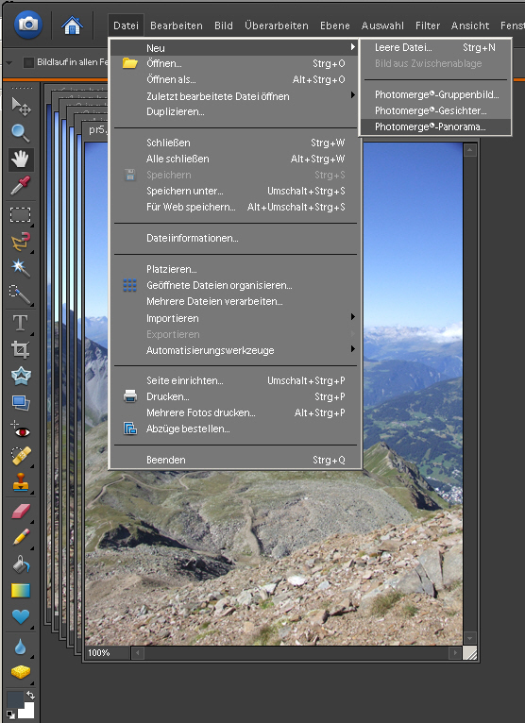The width and height of the screenshot is (525, 723).
Task: Select the Quick Selection brush tool
Action: click(x=20, y=294)
